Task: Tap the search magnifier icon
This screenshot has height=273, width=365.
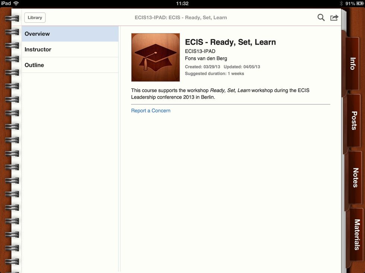Action: point(321,17)
